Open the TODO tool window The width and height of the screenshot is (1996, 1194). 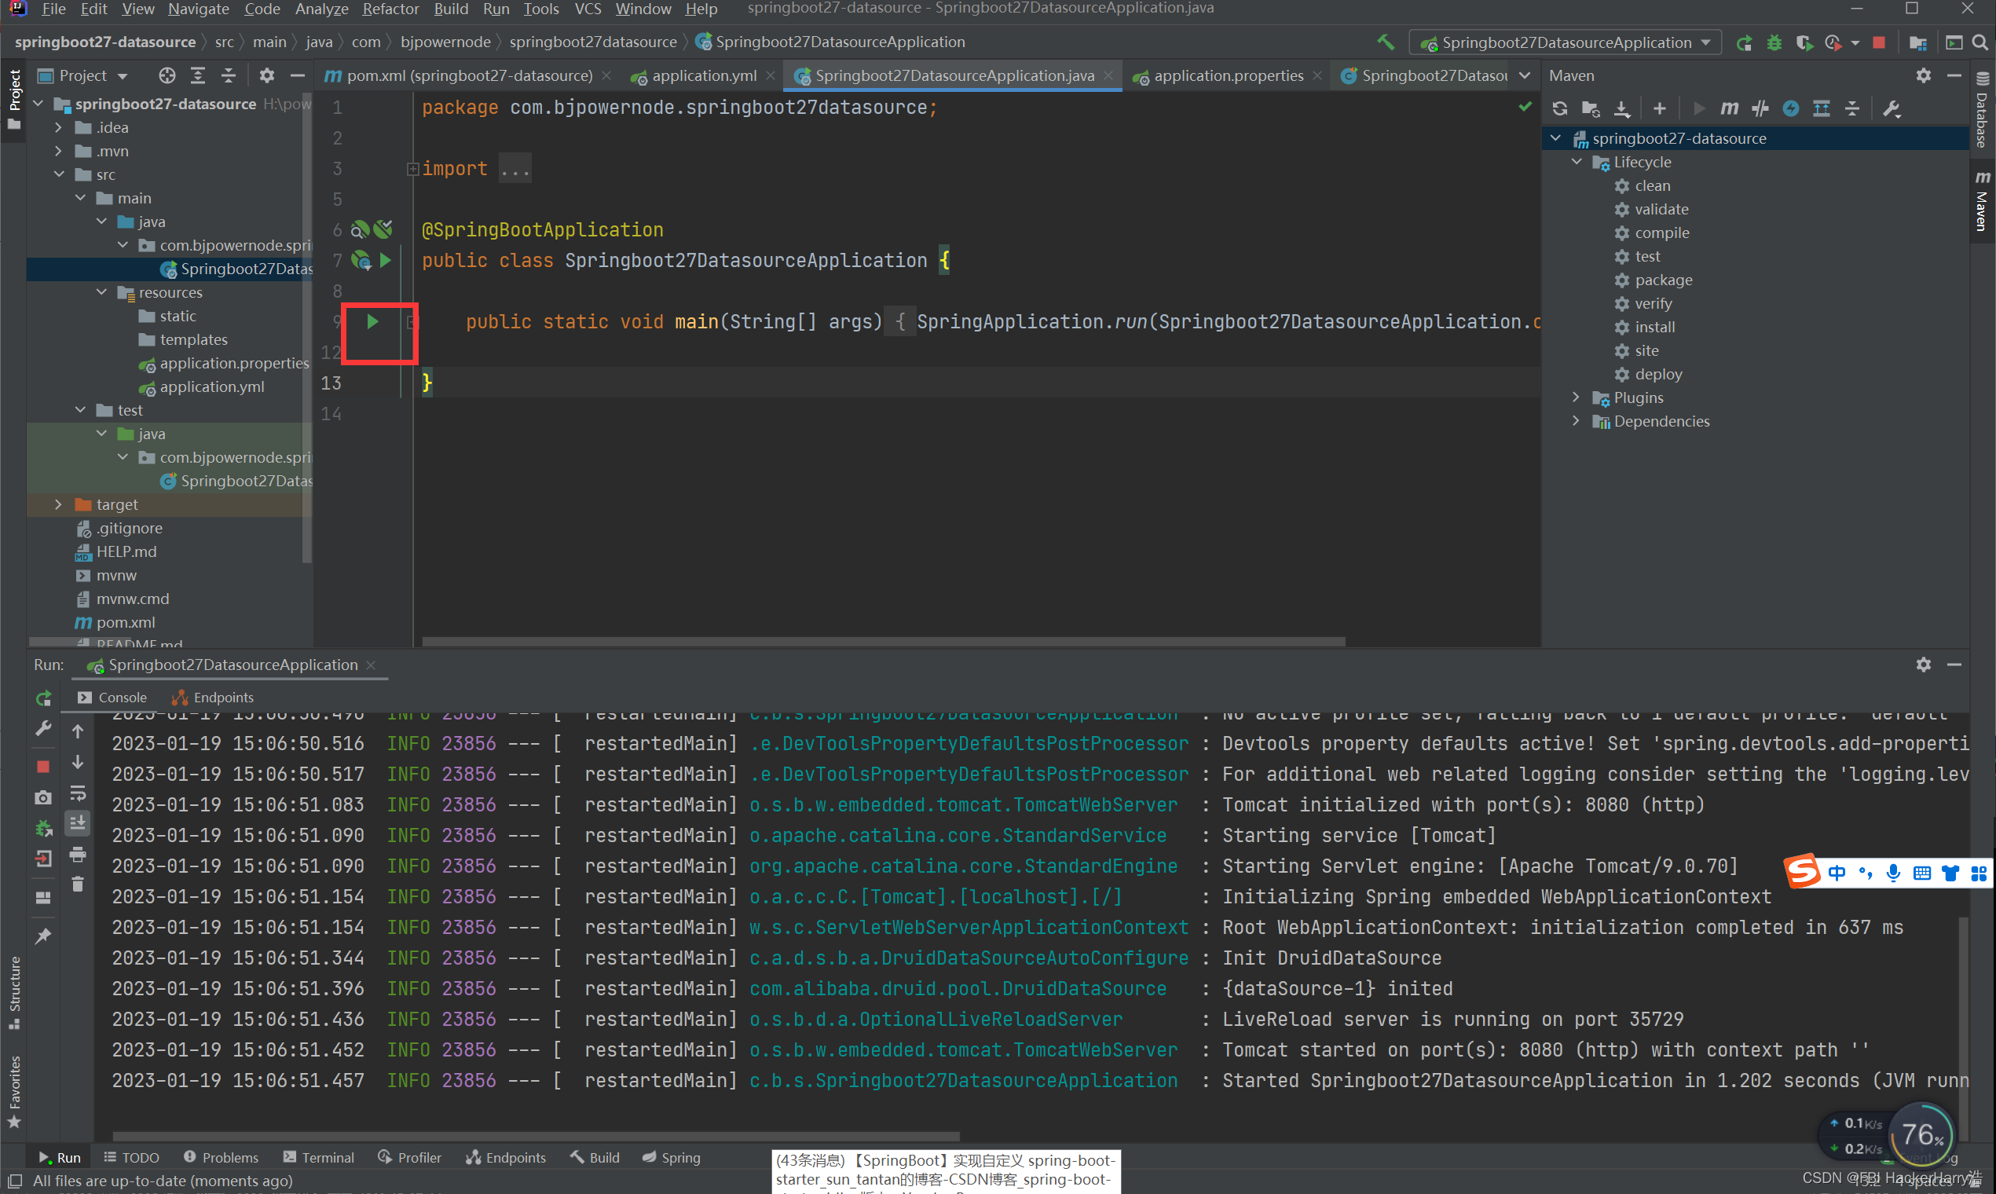coord(132,1157)
